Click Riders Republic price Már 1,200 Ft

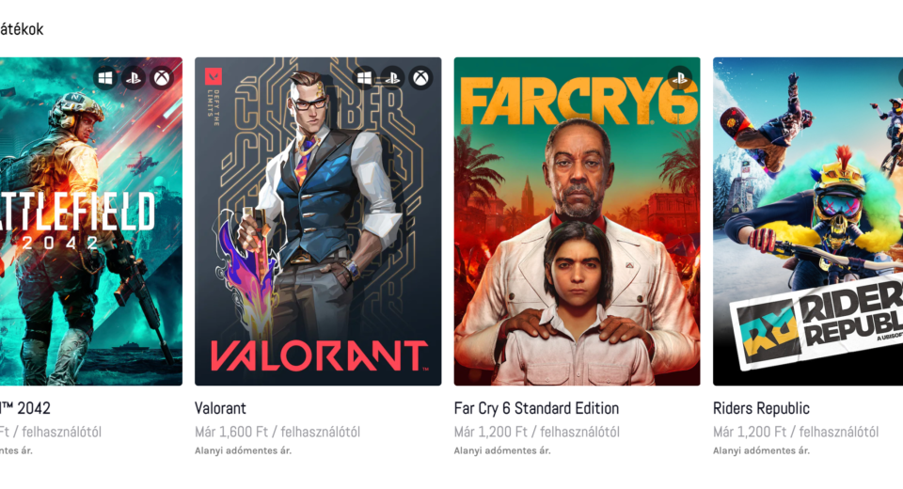750,432
